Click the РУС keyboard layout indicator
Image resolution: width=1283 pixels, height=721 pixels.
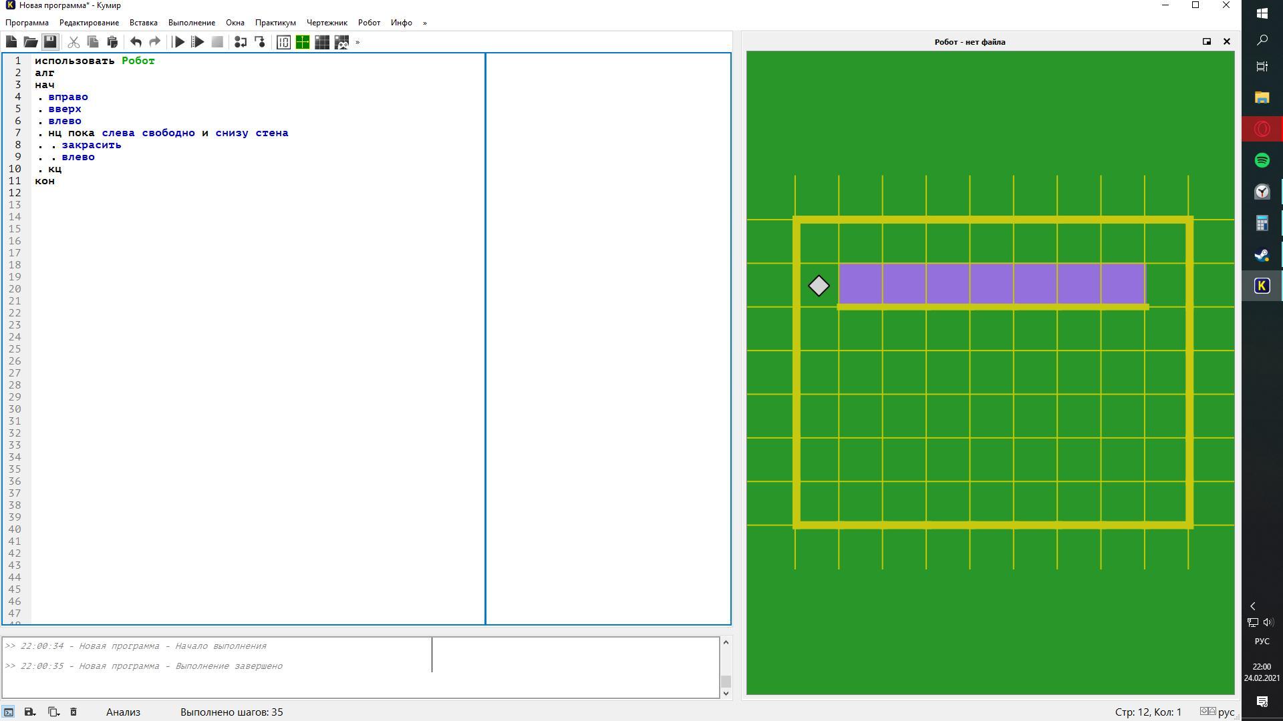coord(1262,641)
